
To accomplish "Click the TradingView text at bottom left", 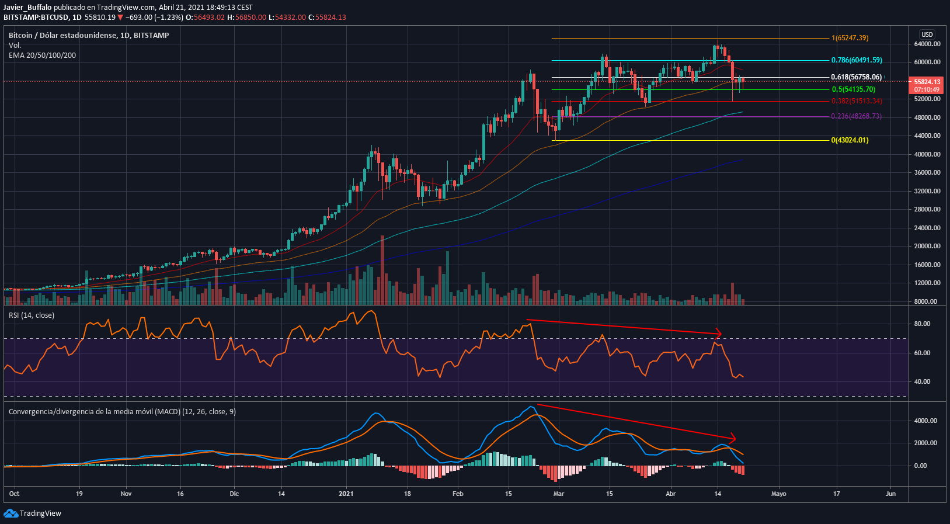I will point(40,513).
